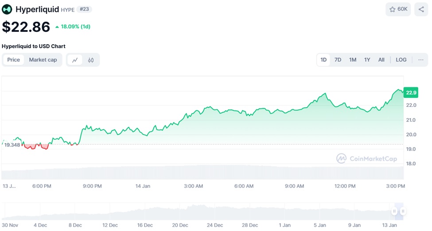Screen dimensions: 432x231
Task: Toggle LOG scale on chart
Action: (401, 60)
